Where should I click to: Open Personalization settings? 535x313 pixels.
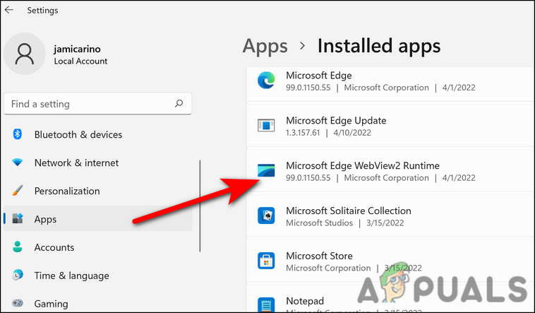[x=67, y=191]
